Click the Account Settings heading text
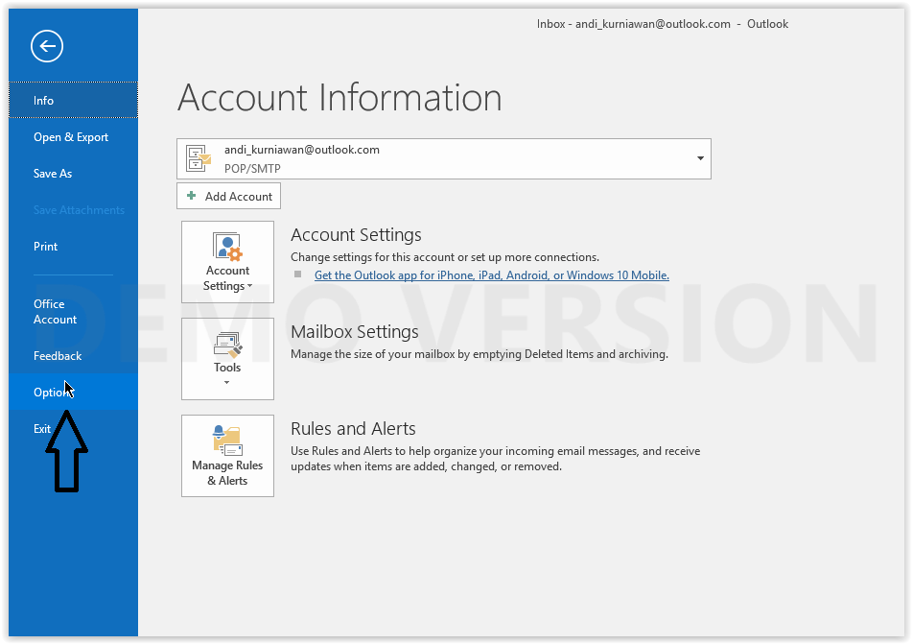 point(356,234)
